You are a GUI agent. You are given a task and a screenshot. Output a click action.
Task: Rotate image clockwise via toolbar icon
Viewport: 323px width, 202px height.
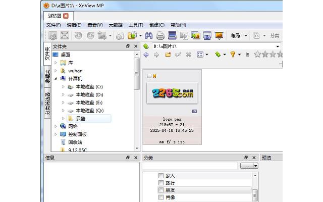[90, 36]
